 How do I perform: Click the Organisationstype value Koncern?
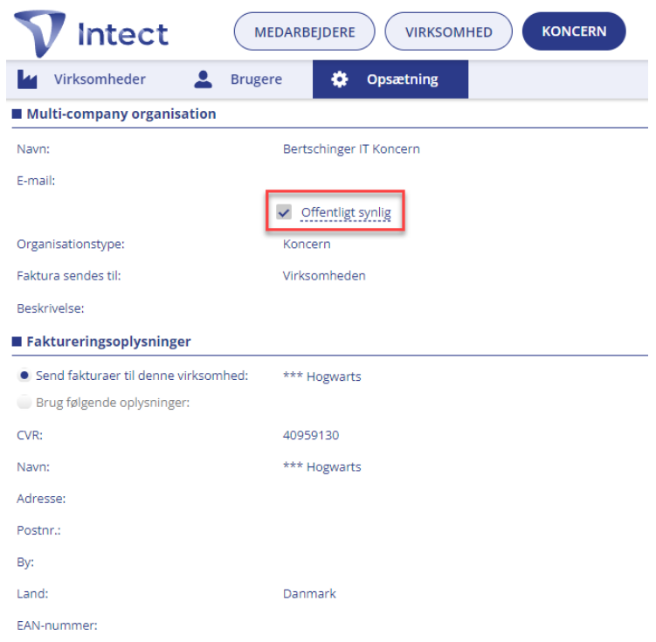[307, 245]
